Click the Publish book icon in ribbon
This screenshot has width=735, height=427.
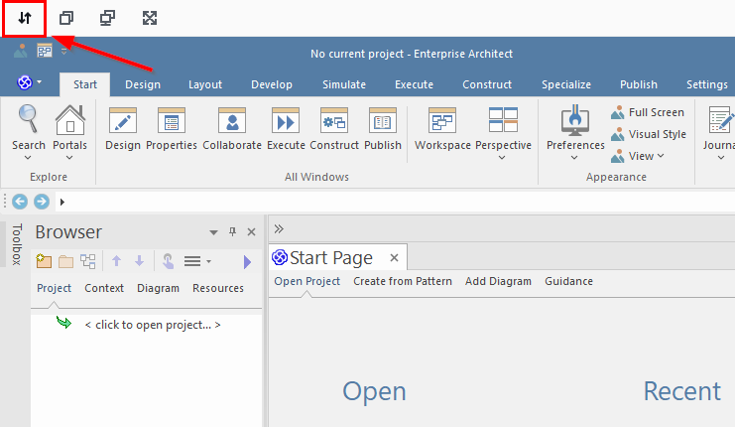(x=383, y=121)
